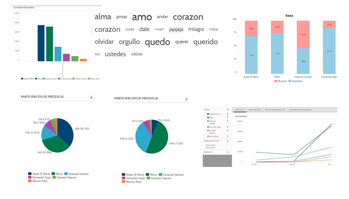Toggle Messi in right pie chart legend
Screen dimensions: 349x199
tap(151, 175)
